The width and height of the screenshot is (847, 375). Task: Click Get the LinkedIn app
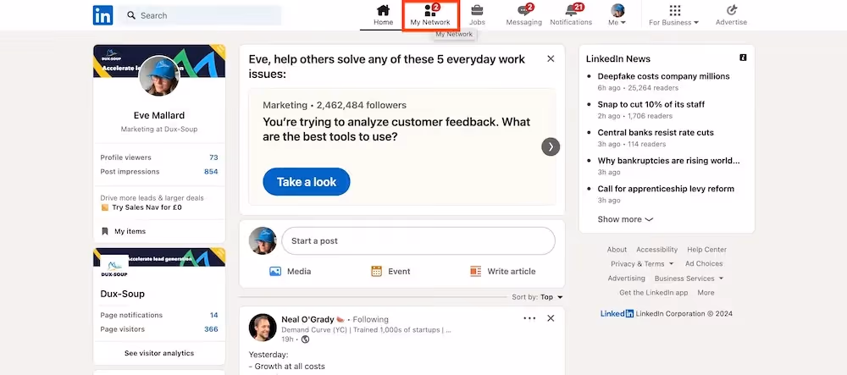(654, 293)
